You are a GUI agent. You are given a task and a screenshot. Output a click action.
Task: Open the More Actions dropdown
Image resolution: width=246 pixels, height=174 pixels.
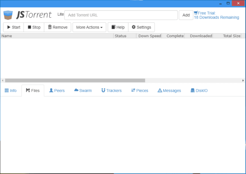pyautogui.click(x=89, y=27)
